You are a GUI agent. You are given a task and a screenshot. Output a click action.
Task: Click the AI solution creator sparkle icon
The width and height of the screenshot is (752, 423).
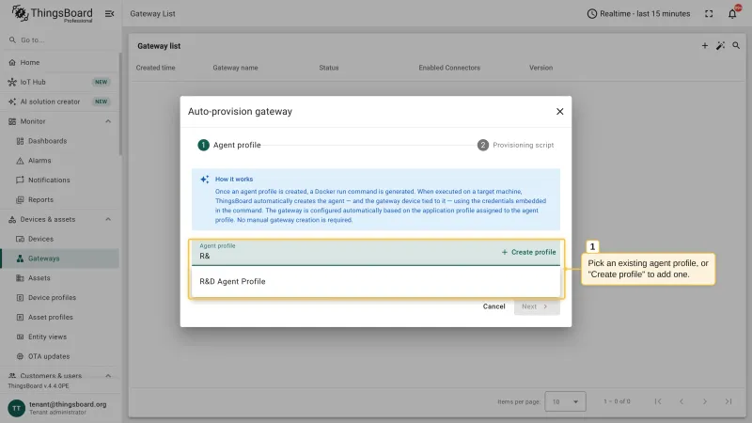pos(12,102)
